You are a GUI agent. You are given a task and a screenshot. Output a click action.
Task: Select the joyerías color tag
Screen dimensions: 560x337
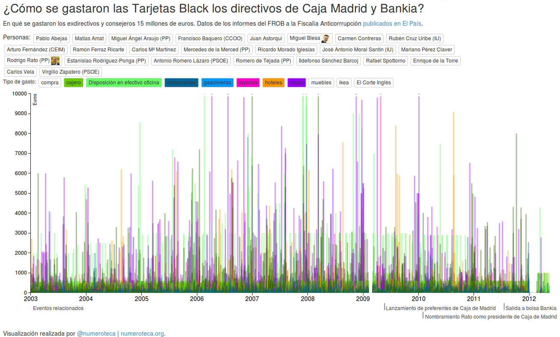[248, 83]
